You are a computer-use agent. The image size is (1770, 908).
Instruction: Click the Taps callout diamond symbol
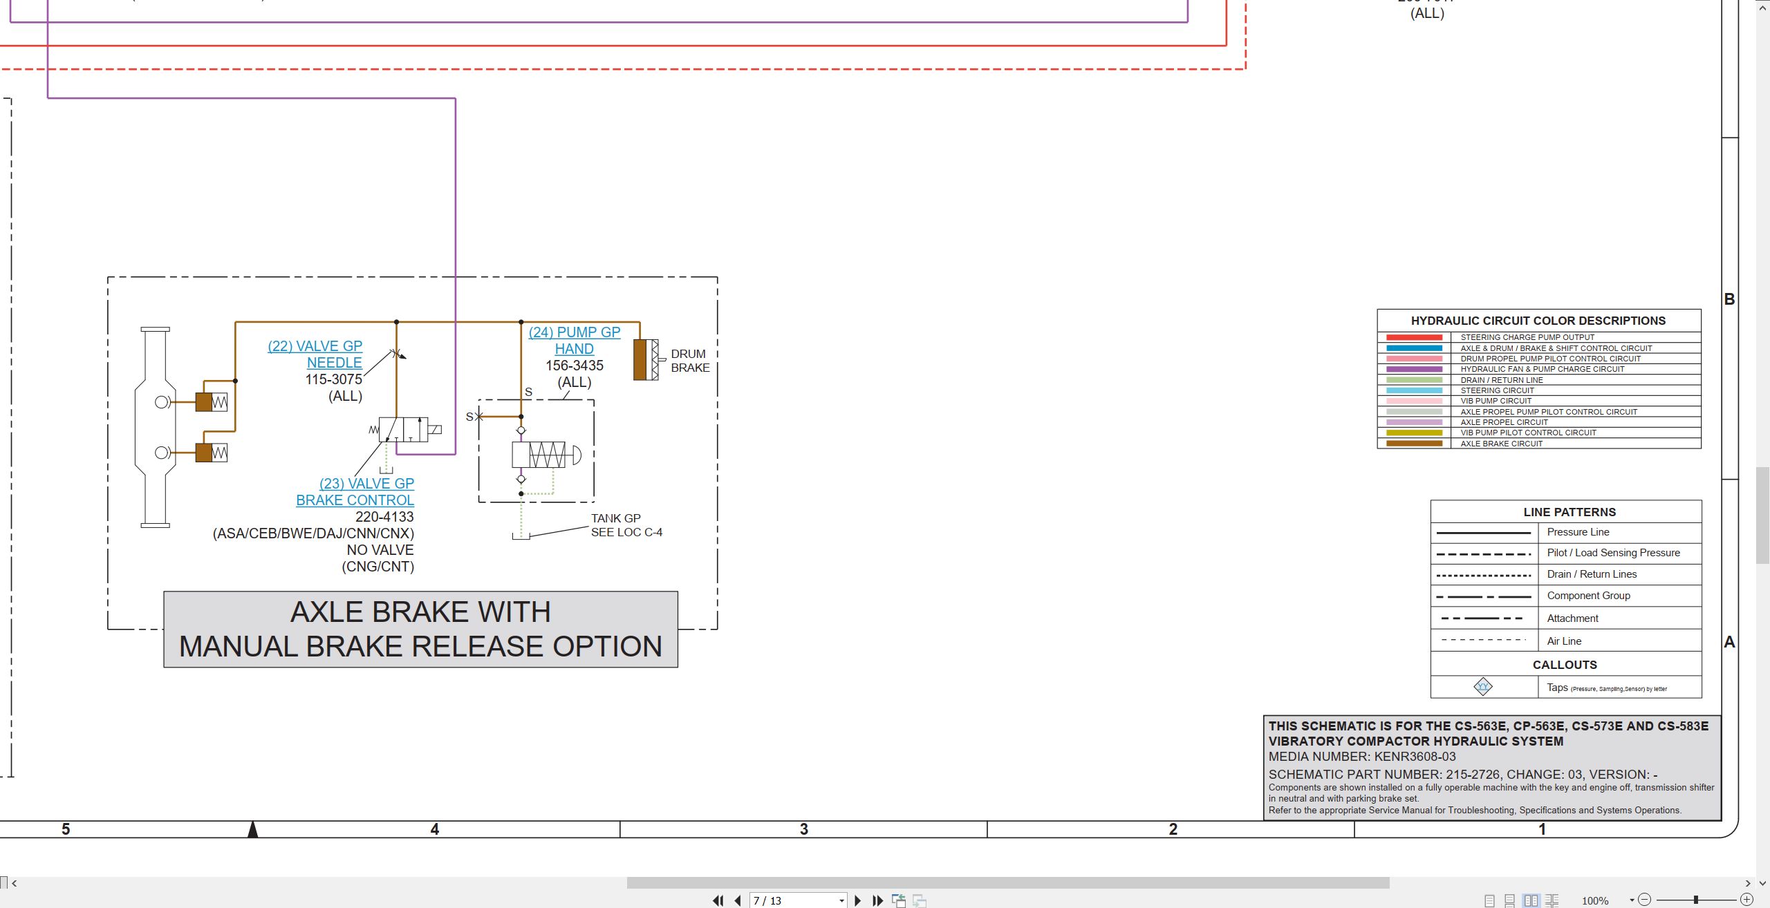click(x=1483, y=687)
